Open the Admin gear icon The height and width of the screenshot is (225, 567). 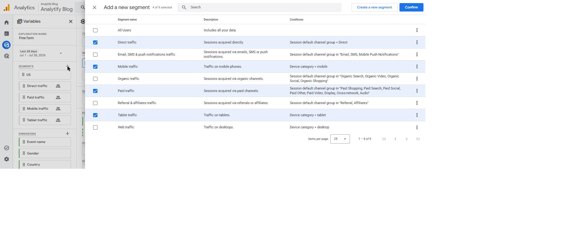pos(6,159)
